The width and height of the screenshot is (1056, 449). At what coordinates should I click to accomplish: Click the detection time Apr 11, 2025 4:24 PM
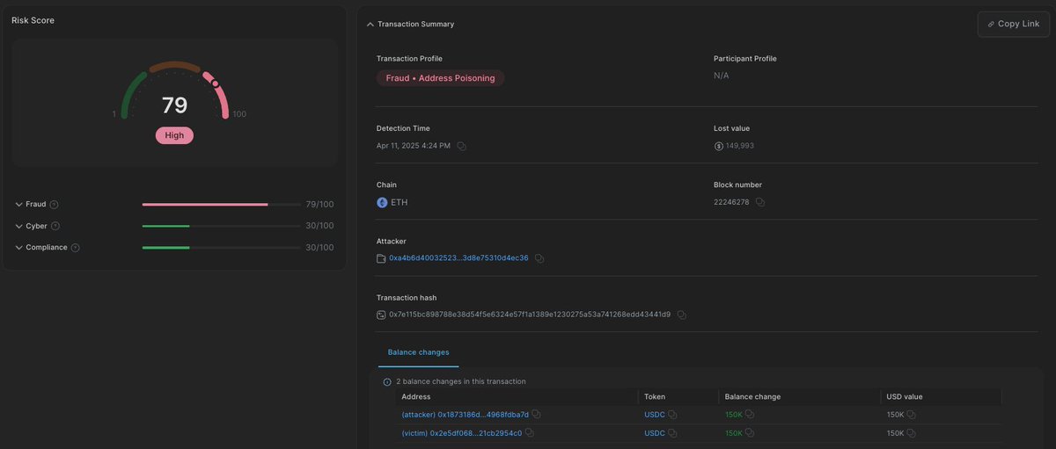(414, 146)
